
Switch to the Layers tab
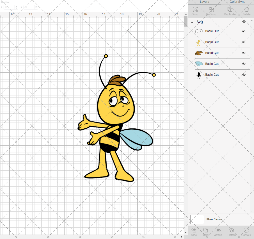point(204,2)
